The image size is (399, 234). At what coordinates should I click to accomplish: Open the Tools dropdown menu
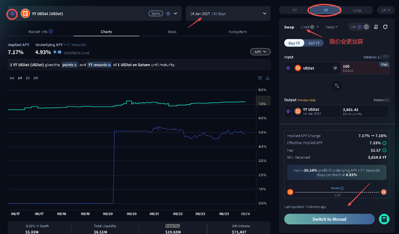[332, 27]
